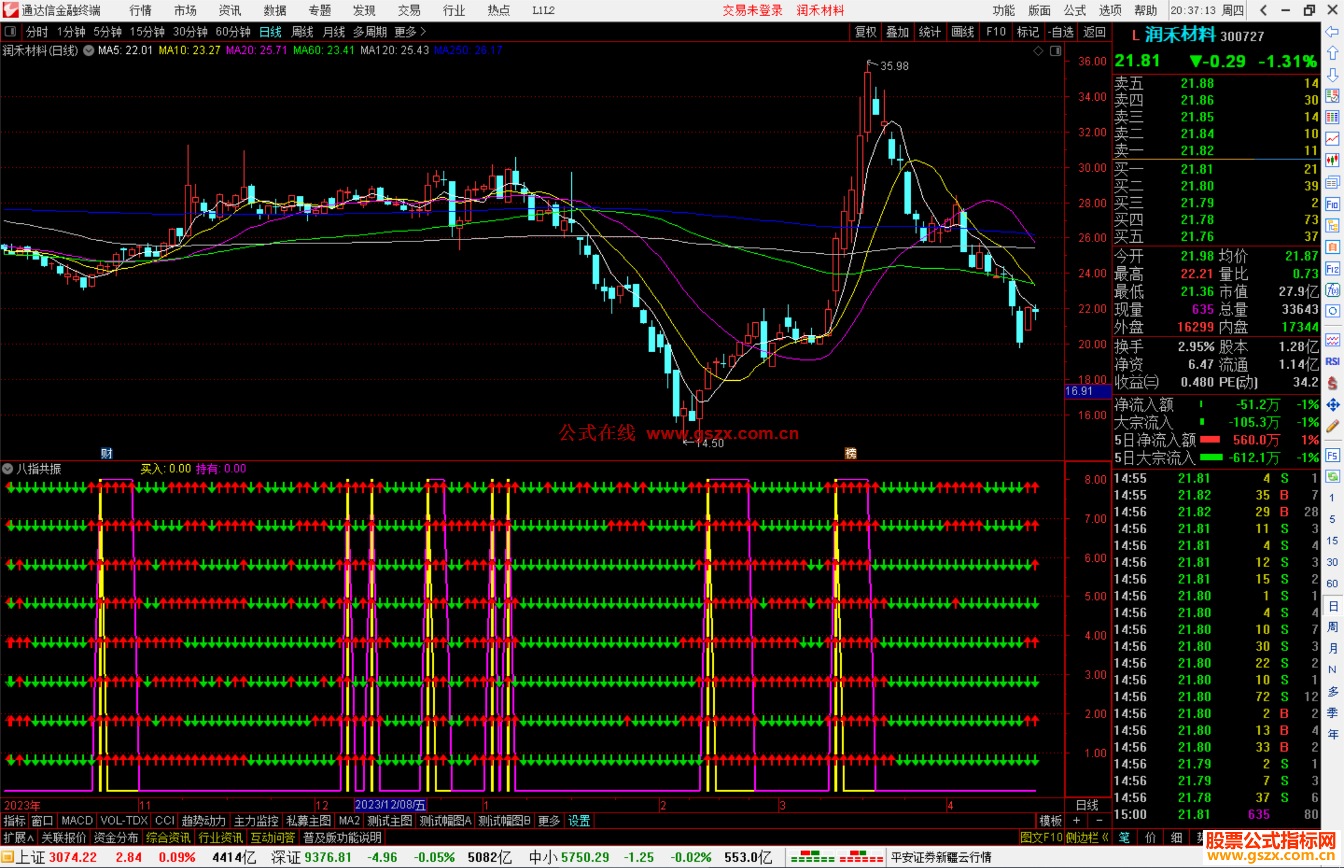Click the MA250 blue legend label

tap(468, 50)
